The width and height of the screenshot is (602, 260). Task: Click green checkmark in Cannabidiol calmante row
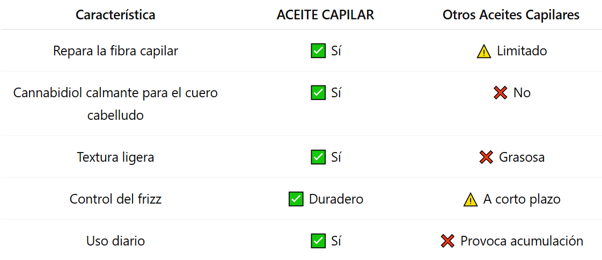point(318,93)
